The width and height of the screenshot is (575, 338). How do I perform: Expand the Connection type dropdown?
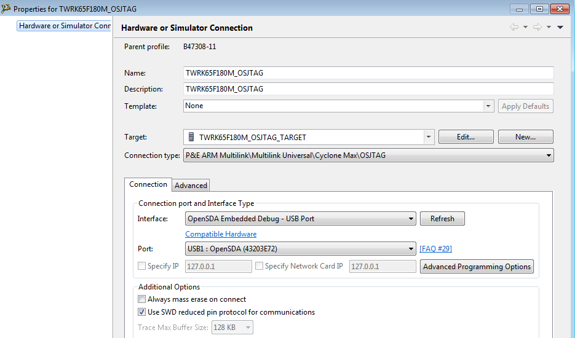point(548,155)
